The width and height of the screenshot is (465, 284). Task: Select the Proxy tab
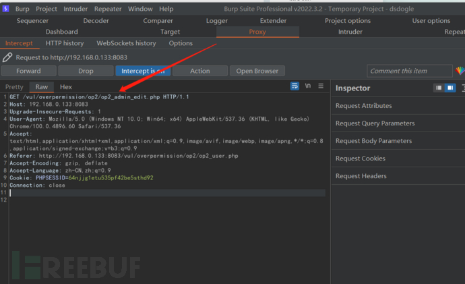point(257,32)
